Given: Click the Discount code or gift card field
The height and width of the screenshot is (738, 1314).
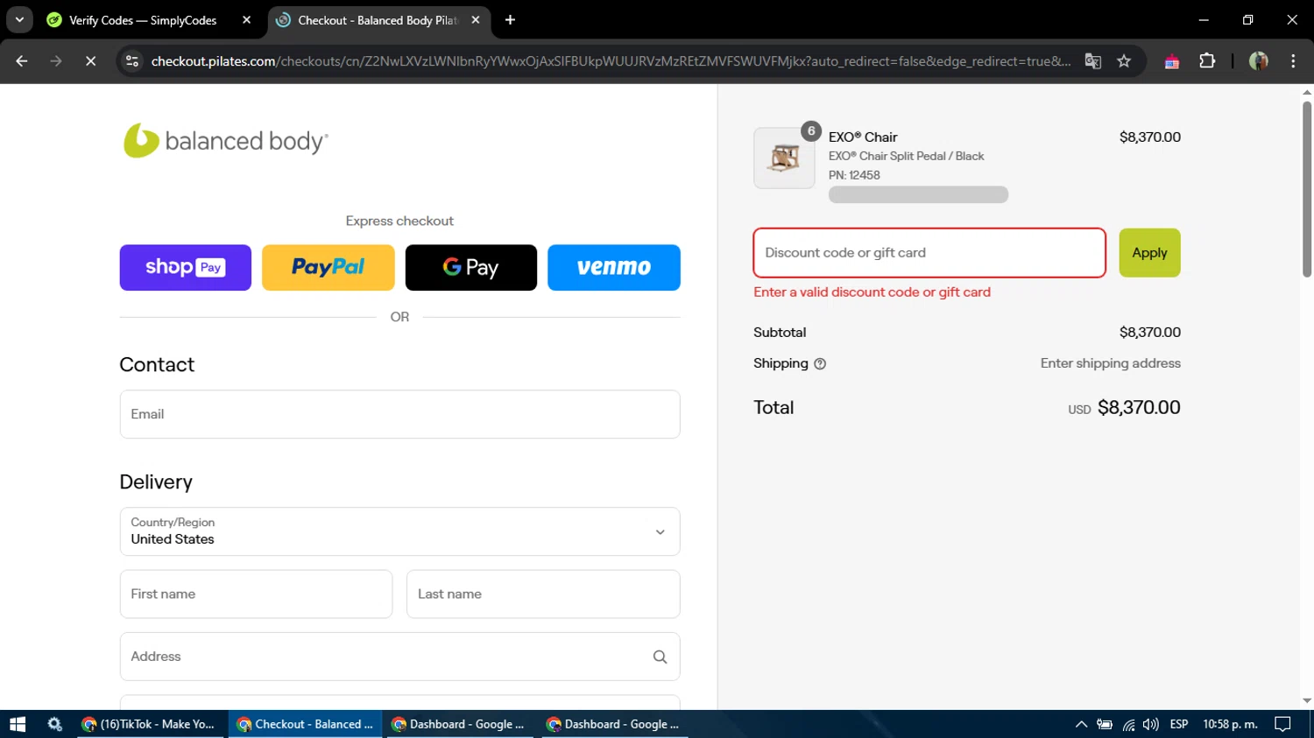Looking at the screenshot, I should pos(929,253).
